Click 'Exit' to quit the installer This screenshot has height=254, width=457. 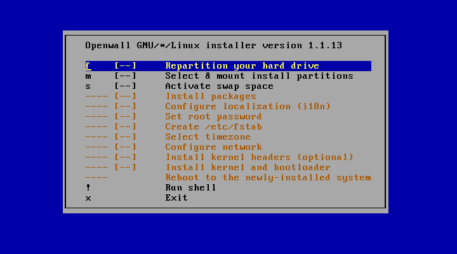(x=176, y=198)
